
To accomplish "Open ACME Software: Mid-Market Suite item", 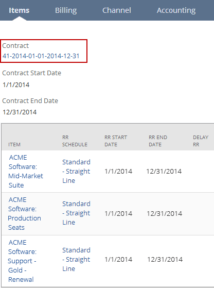I will coord(26,171).
